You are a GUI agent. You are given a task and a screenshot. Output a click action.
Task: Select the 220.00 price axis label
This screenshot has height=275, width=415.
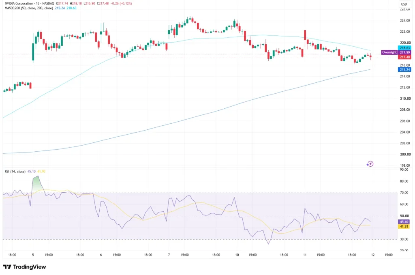[x=405, y=43]
